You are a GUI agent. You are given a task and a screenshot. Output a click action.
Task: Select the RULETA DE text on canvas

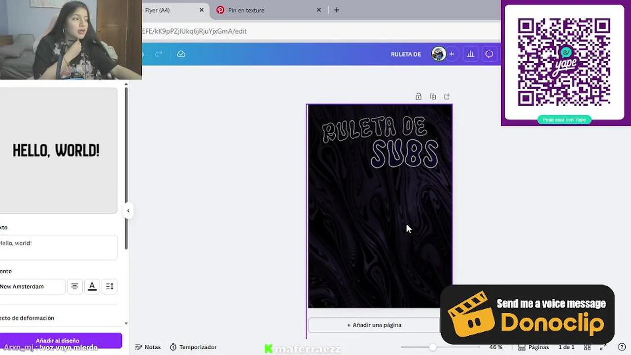(374, 130)
